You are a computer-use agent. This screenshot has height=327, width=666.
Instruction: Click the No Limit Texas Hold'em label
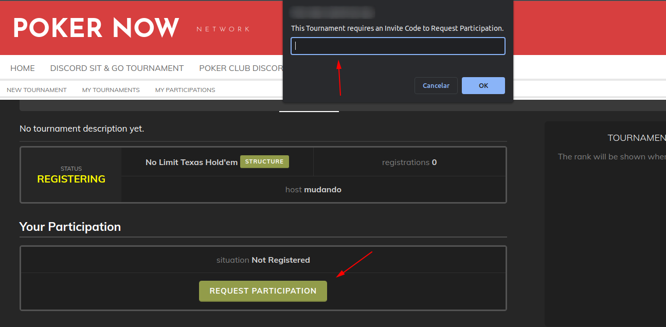pos(191,162)
